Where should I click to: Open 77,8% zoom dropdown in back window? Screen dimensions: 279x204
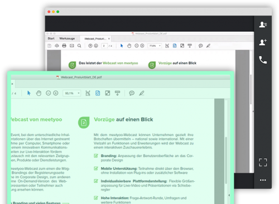point(155,46)
